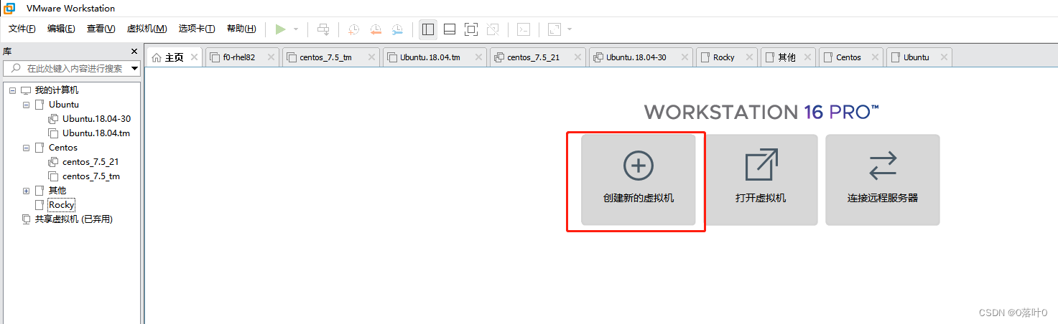Close the 主页 tab
Viewport: 1058px width, 324px height.
(x=195, y=57)
